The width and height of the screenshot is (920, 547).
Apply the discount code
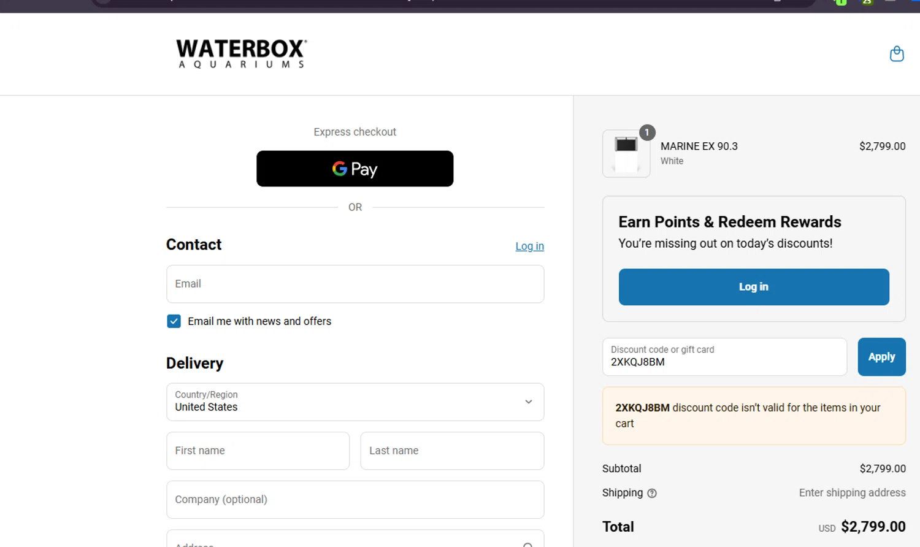(881, 357)
